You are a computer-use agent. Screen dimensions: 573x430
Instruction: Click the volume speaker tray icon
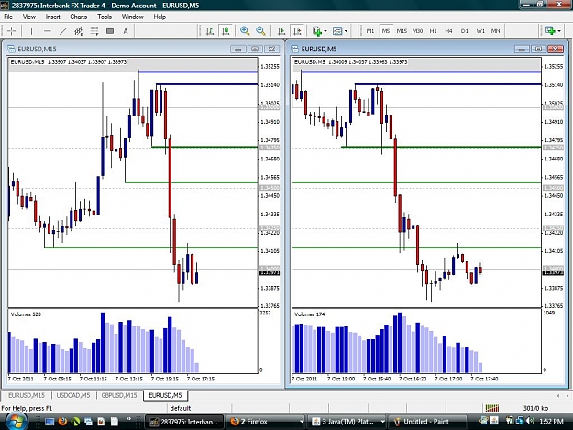530,421
